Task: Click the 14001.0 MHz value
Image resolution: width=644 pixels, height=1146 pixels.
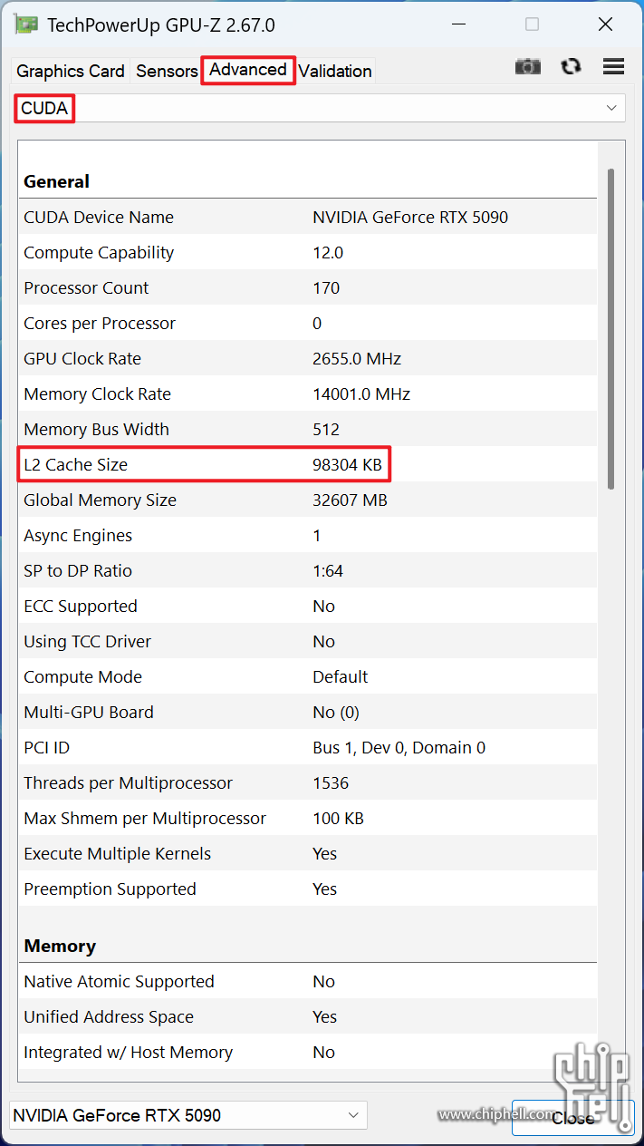Action: 361,394
